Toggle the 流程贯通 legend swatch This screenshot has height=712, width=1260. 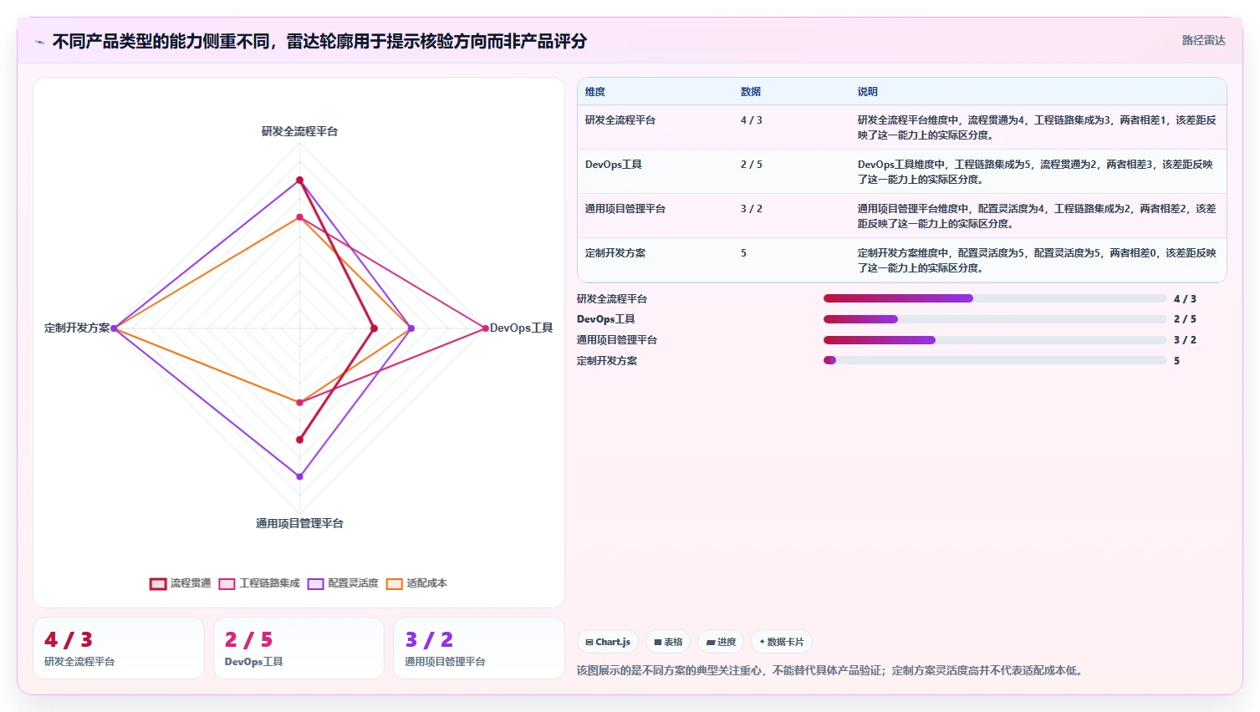158,584
